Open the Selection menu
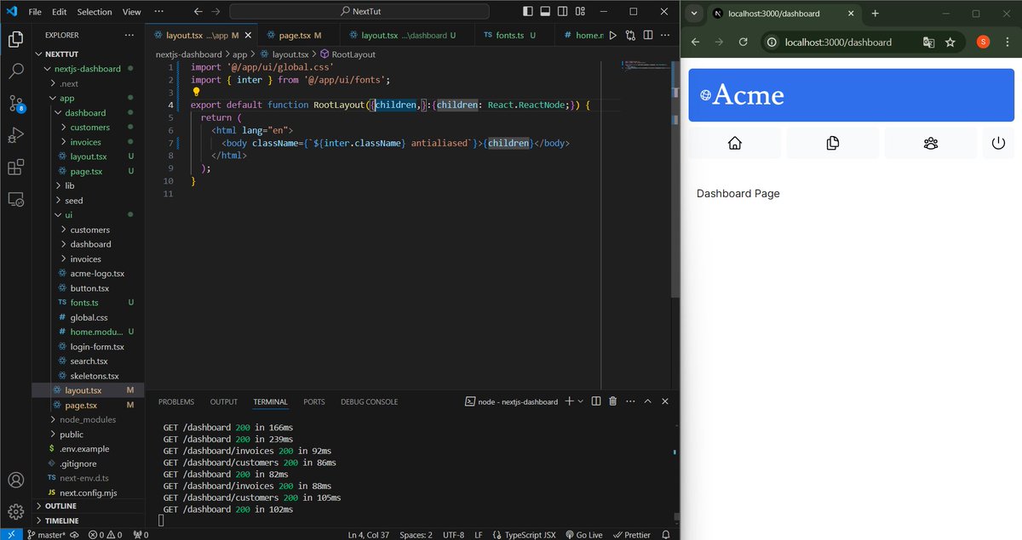Viewport: 1022px width, 540px height. point(94,11)
